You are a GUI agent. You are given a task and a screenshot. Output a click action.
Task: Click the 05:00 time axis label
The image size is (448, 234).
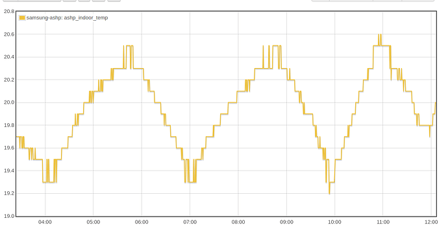93,222
